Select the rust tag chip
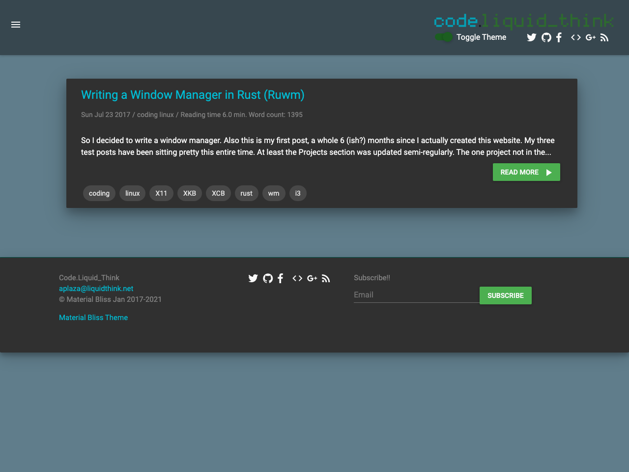Image resolution: width=629 pixels, height=472 pixels. tap(246, 193)
